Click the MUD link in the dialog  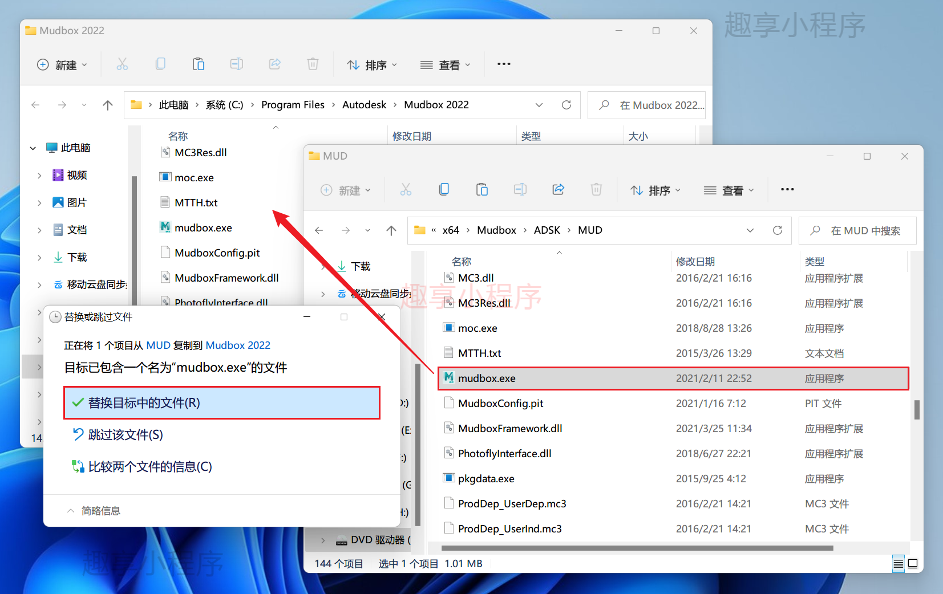[x=159, y=345]
